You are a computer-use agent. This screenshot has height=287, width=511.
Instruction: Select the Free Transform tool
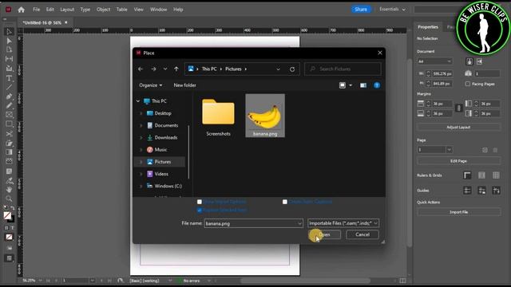click(x=9, y=143)
